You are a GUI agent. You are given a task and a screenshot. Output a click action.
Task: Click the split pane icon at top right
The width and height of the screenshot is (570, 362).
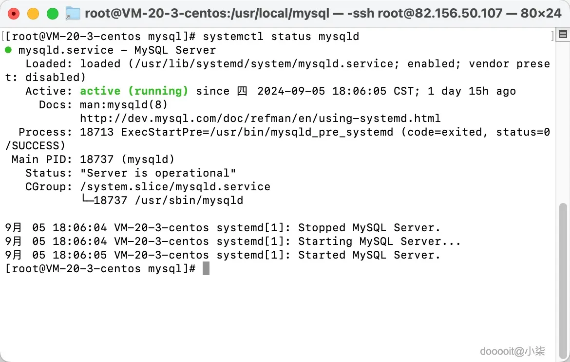(563, 35)
